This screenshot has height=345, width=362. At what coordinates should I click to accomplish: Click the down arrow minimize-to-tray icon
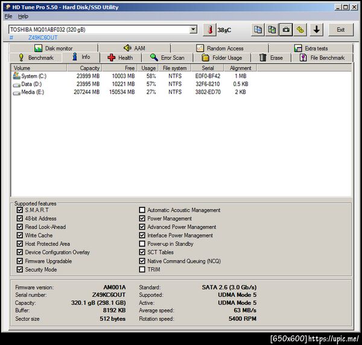click(x=316, y=30)
